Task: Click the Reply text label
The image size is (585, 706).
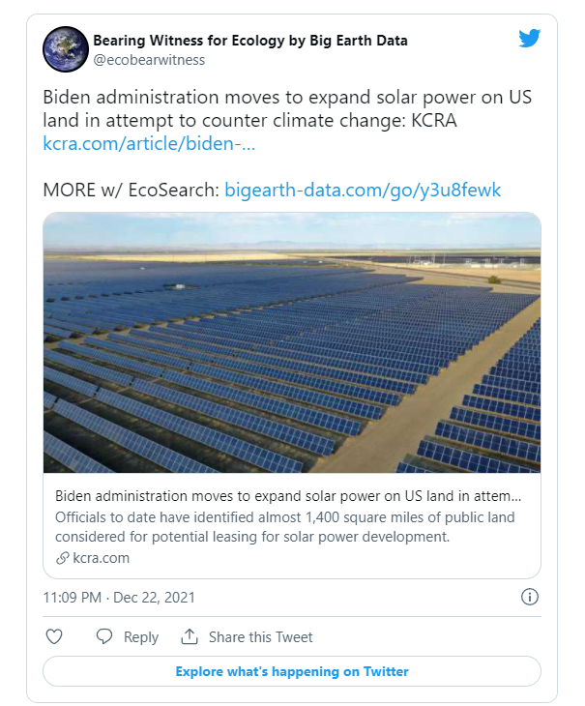Action: [x=141, y=636]
